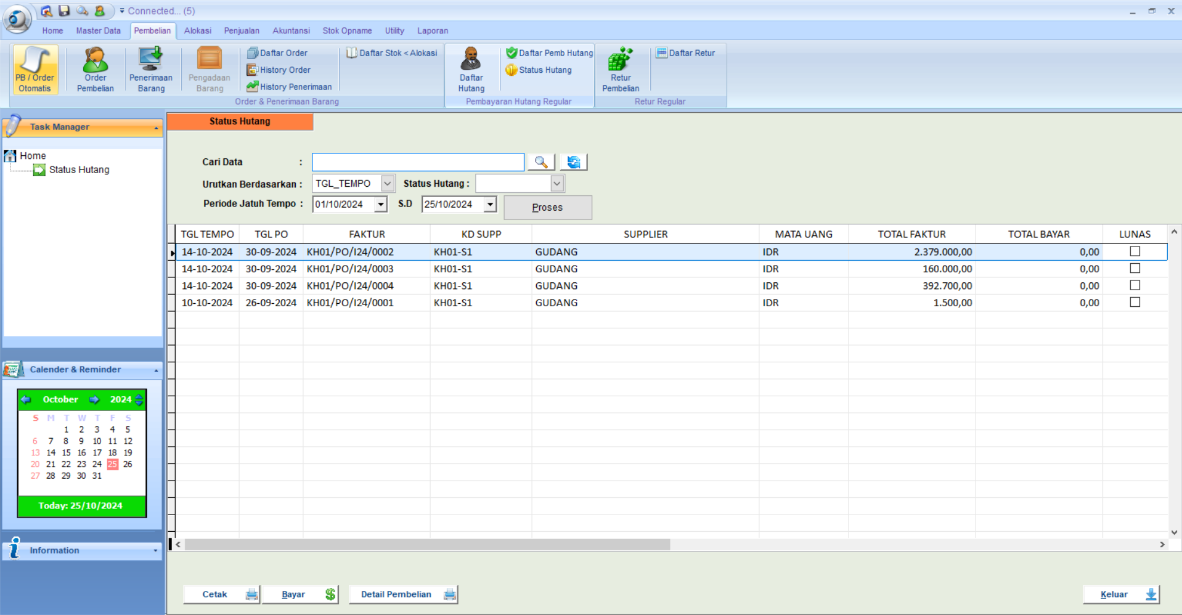This screenshot has height=615, width=1182.
Task: Open Order Pembelian from ribbon
Action: click(95, 69)
